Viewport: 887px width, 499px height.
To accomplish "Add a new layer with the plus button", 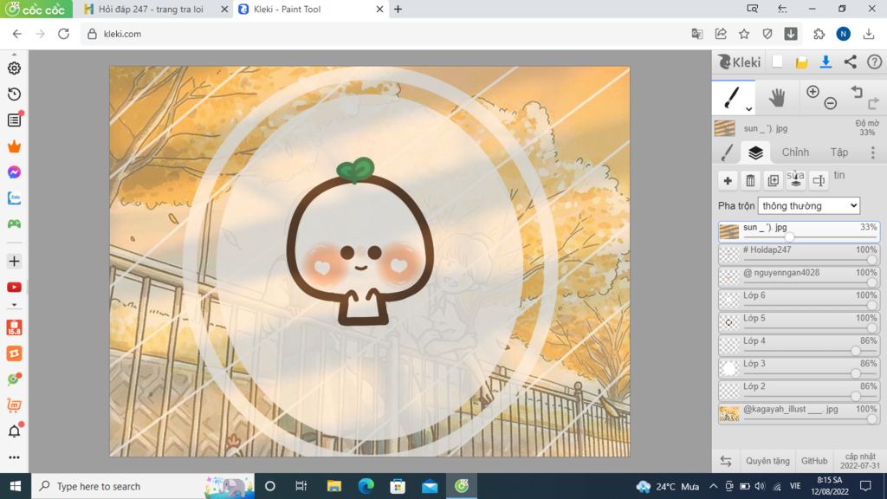I will tap(728, 180).
